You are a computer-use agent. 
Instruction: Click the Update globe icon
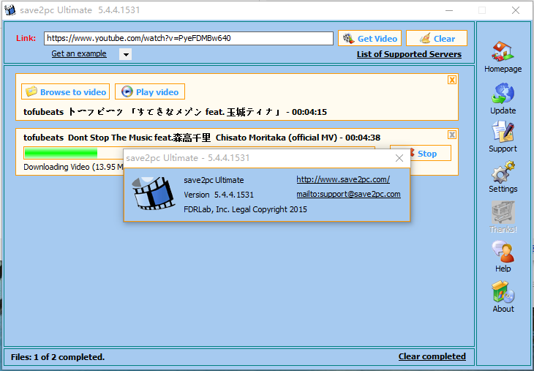tap(503, 94)
